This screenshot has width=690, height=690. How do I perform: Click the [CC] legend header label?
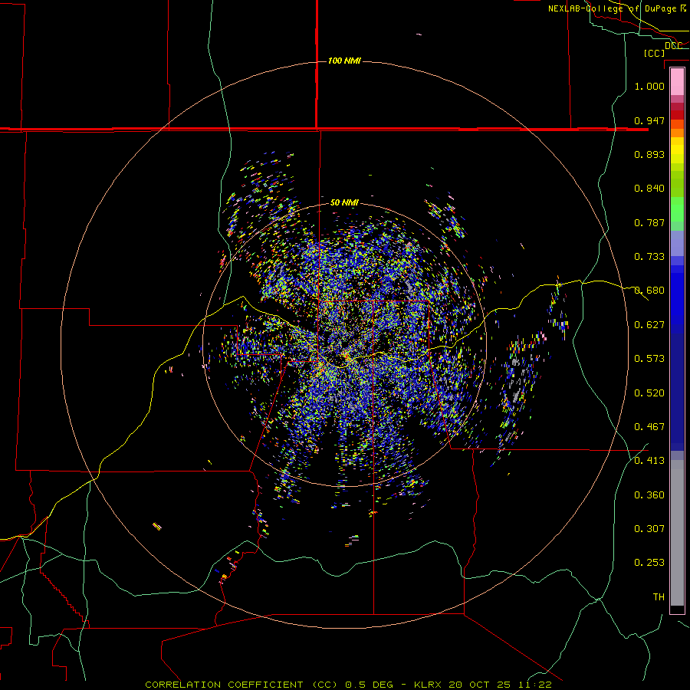point(654,53)
